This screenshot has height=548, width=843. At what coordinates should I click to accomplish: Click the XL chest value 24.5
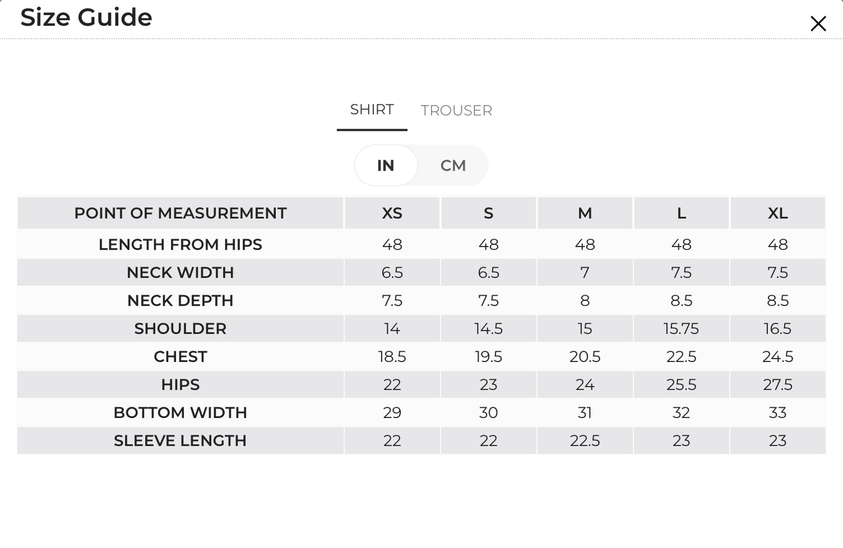[x=778, y=357]
